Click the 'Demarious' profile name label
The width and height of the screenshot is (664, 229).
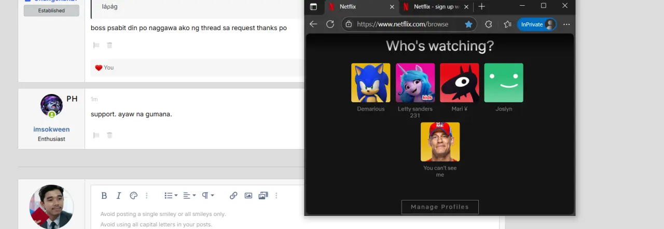click(371, 109)
